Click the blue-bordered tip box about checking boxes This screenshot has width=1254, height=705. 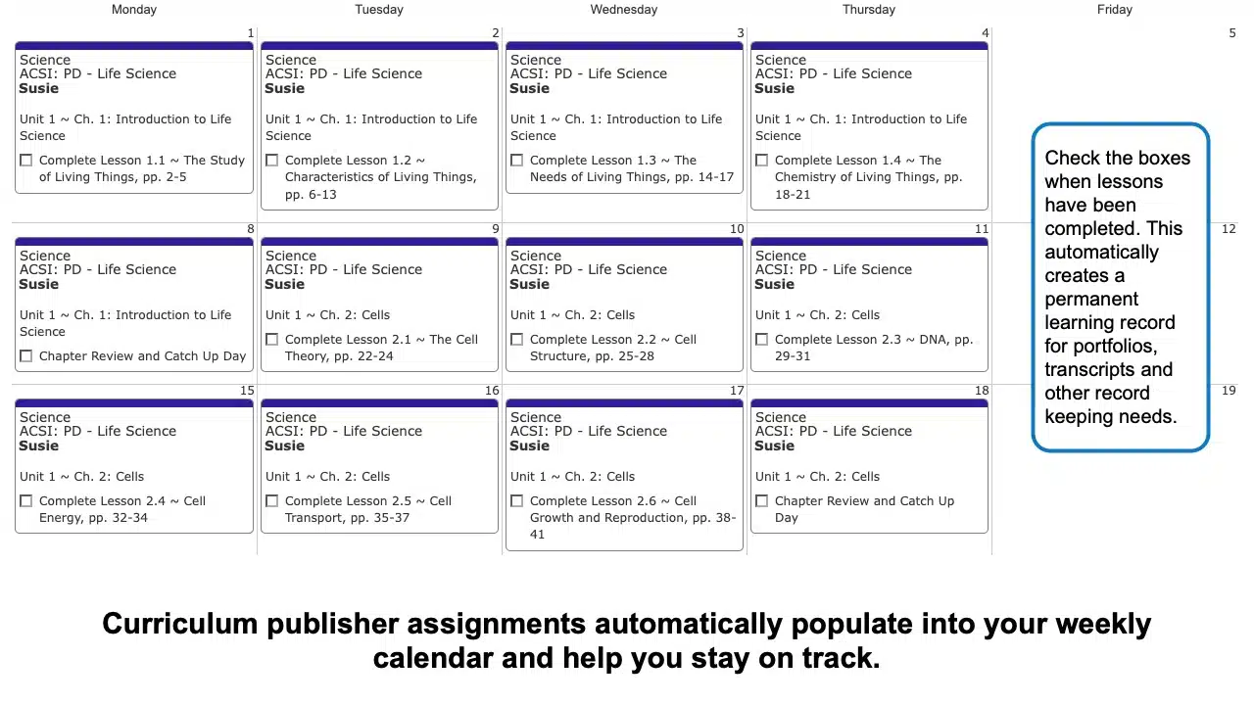[1121, 287]
